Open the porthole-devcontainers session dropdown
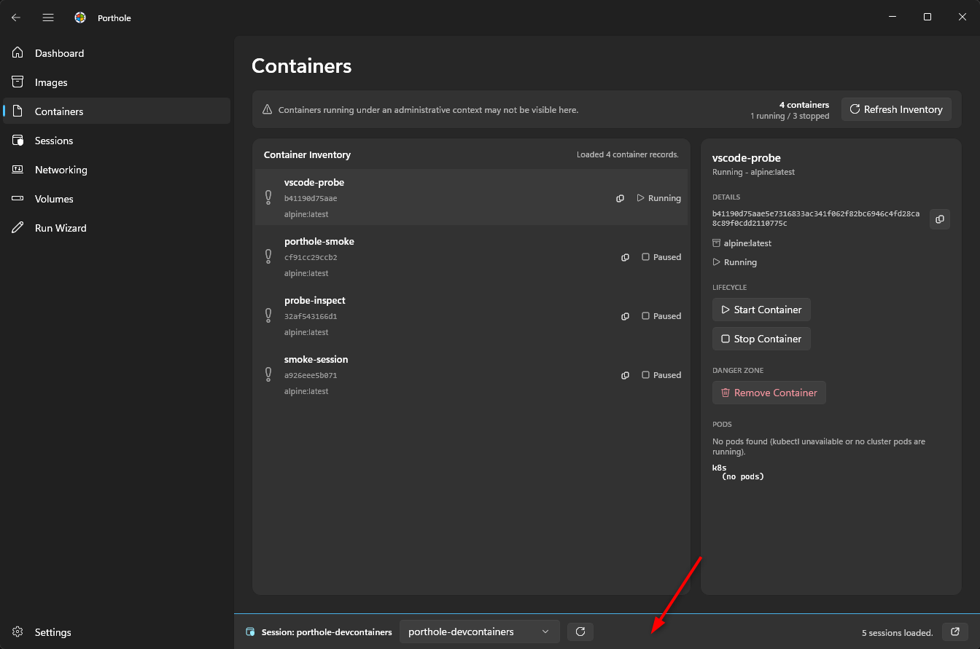The width and height of the screenshot is (980, 649). tap(480, 632)
